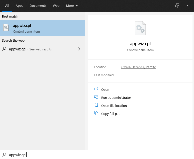Image resolution: width=194 pixels, height=159 pixels.
Task: Choose Run as administrator
Action: 116,98
